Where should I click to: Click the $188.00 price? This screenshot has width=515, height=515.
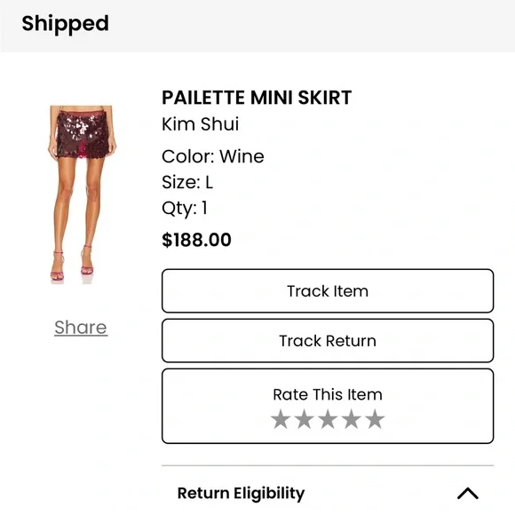point(196,240)
